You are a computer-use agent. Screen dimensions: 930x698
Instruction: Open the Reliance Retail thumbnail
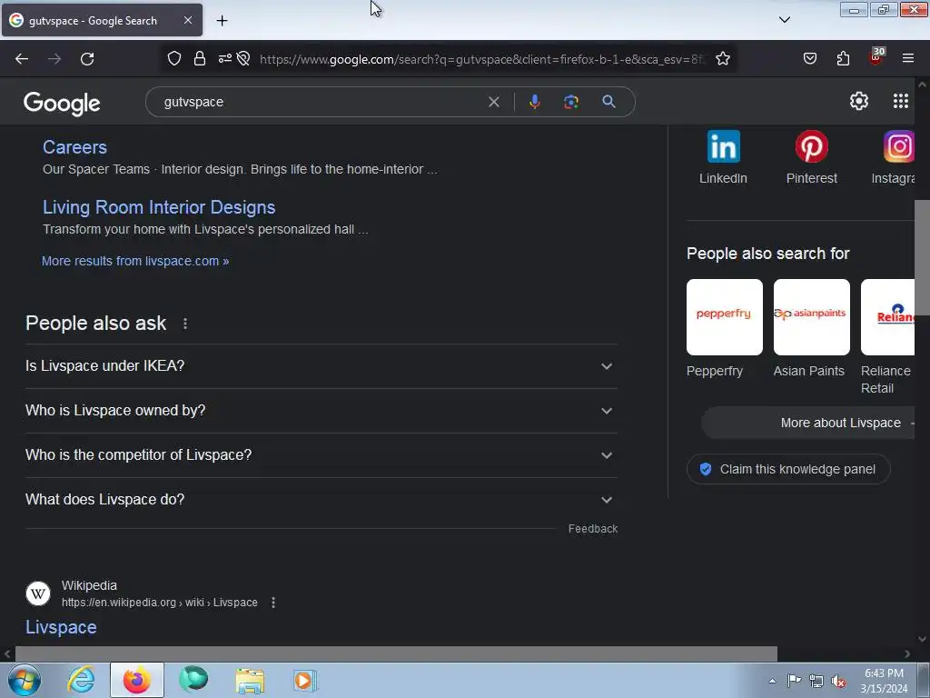click(887, 317)
